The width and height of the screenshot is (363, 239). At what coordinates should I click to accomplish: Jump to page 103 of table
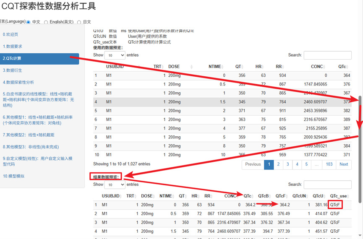pos(329,164)
